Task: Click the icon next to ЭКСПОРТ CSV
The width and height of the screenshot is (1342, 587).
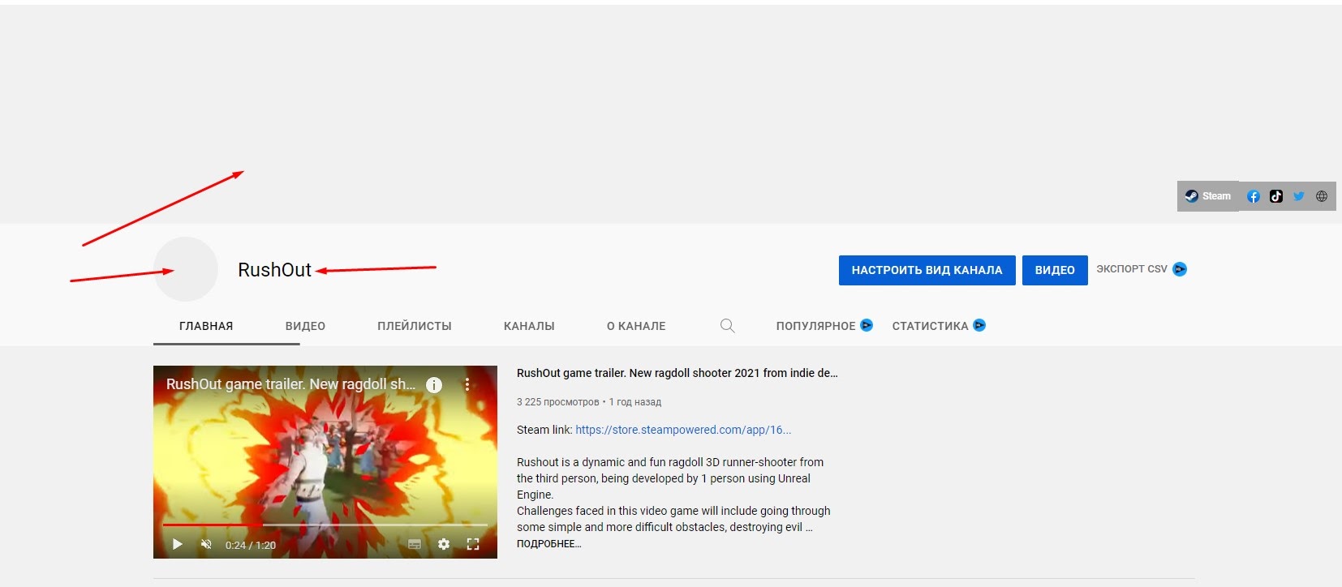Action: (x=1180, y=269)
